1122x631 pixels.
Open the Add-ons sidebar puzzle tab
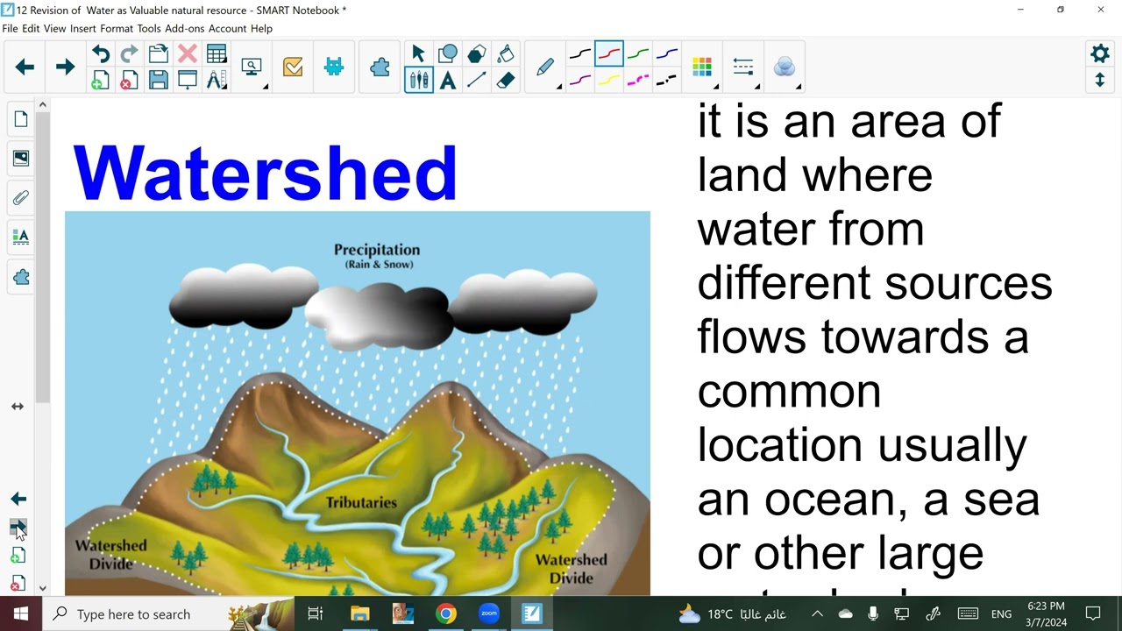coord(21,277)
